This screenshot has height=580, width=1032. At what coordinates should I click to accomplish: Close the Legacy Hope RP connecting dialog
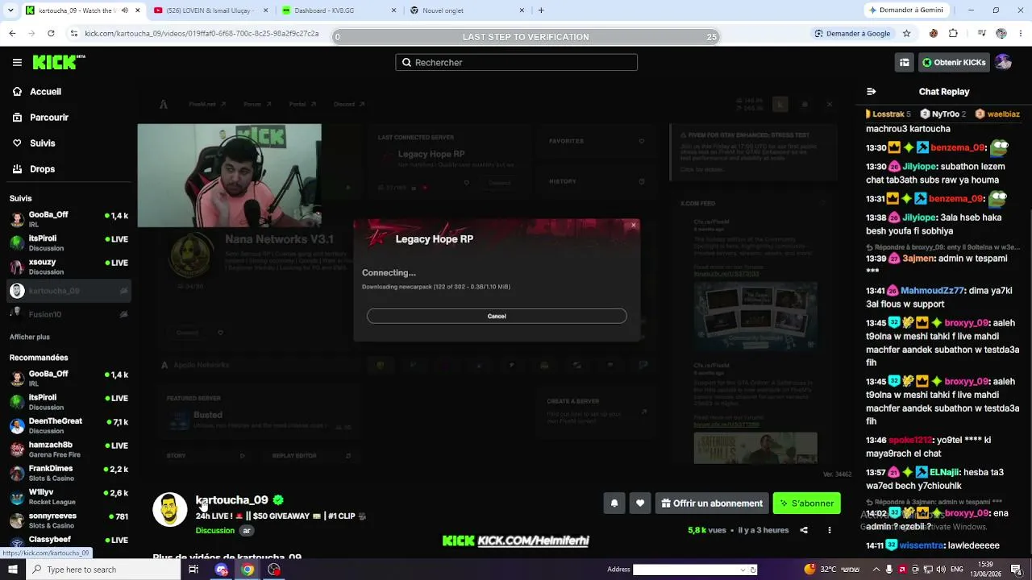click(x=634, y=226)
